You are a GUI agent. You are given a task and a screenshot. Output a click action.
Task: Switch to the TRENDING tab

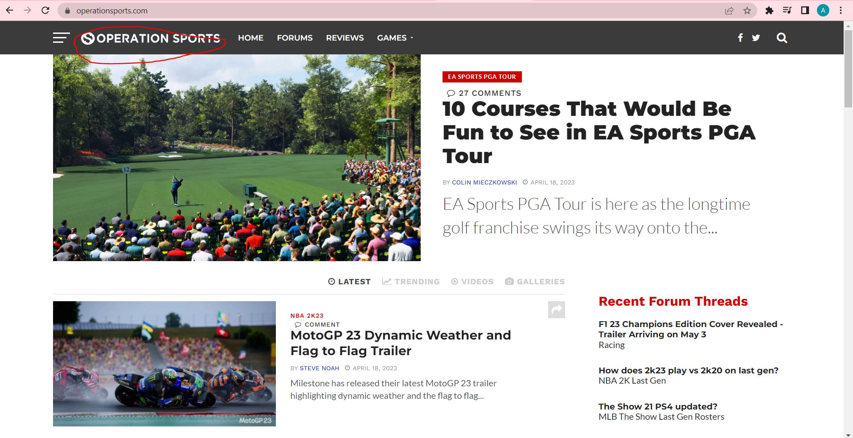[411, 282]
